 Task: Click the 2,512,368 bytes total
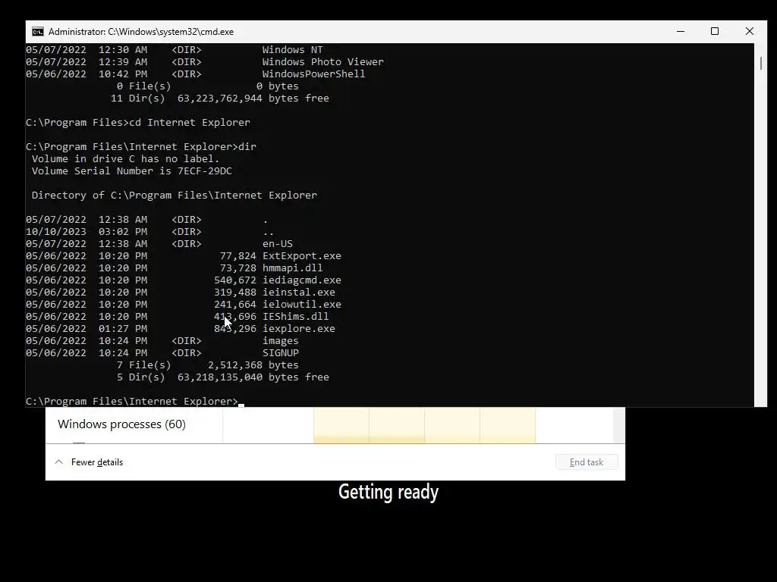coord(253,365)
